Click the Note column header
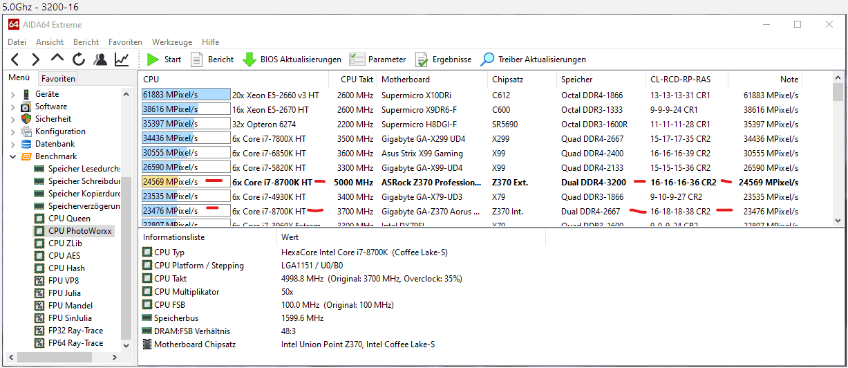Viewport: 848px width, 368px height. click(765, 79)
